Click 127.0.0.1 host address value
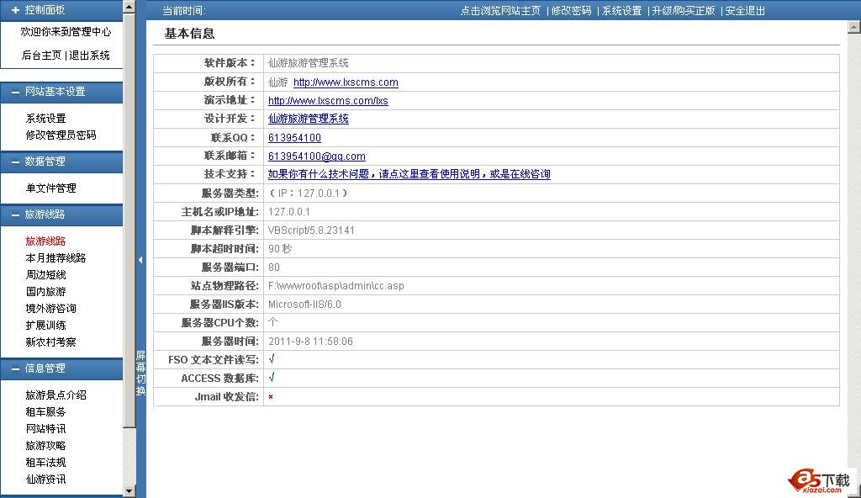861x498 pixels. (x=289, y=212)
